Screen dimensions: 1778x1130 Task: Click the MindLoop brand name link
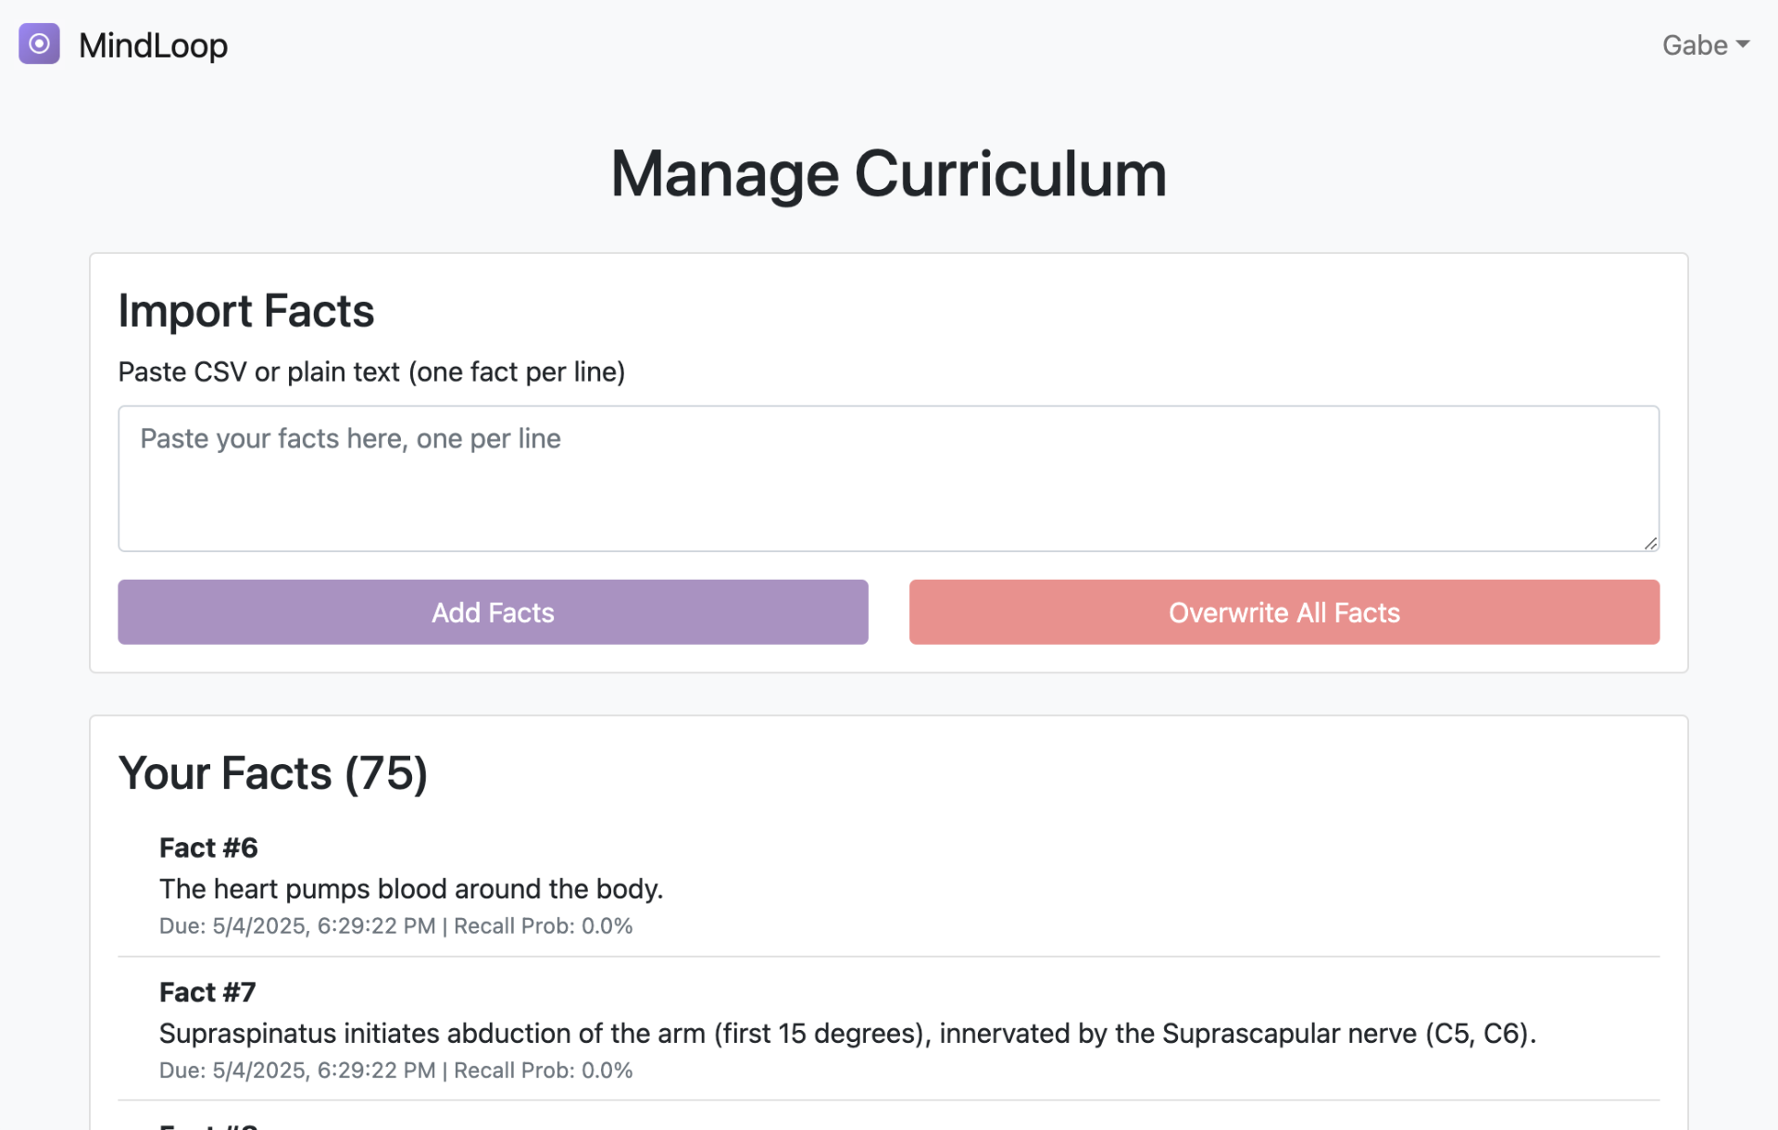pyautogui.click(x=153, y=45)
